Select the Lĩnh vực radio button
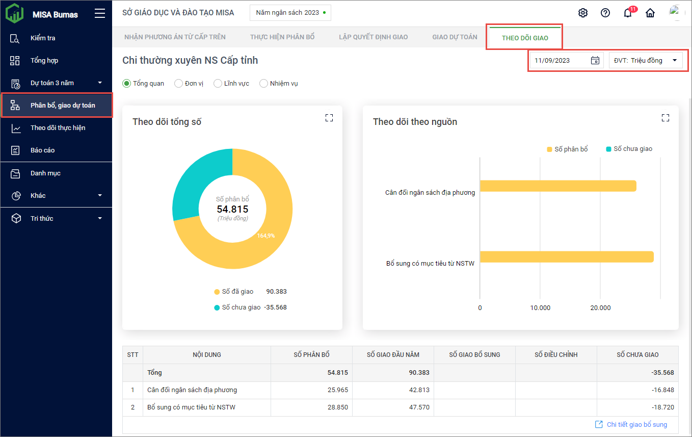 [x=218, y=83]
